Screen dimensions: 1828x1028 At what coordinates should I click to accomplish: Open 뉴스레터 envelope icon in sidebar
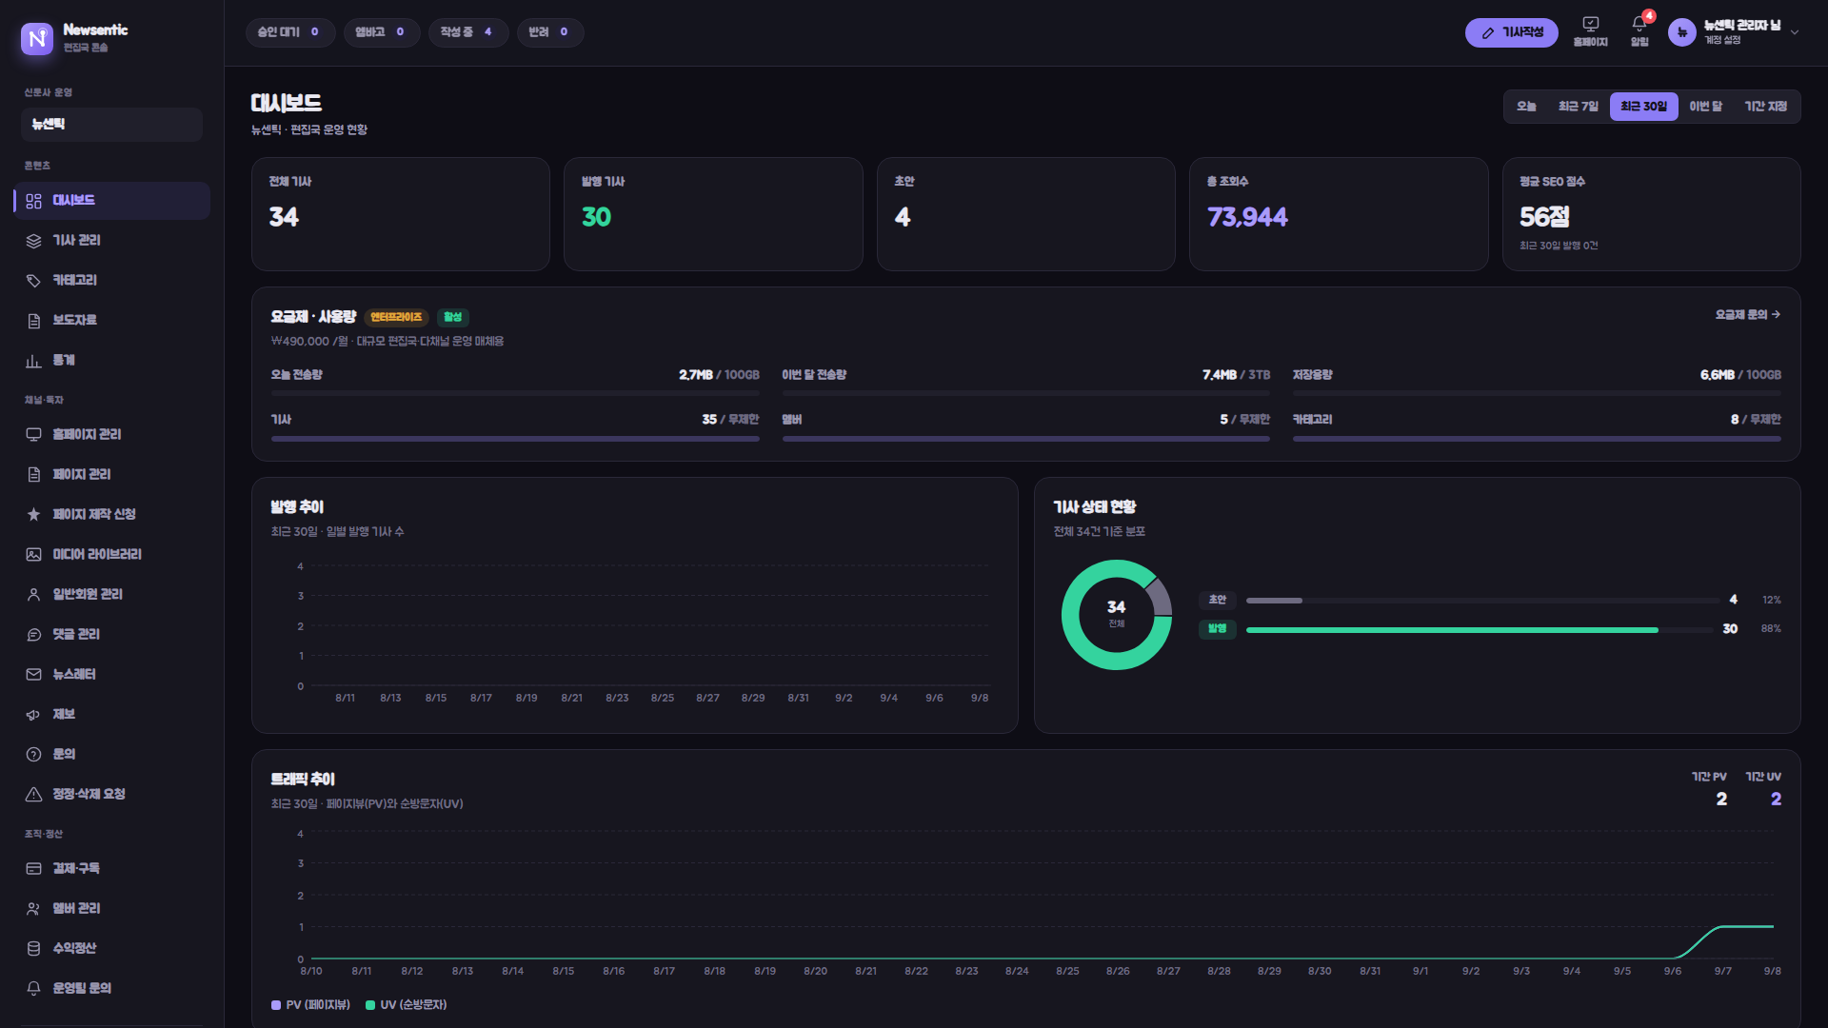pos(33,675)
